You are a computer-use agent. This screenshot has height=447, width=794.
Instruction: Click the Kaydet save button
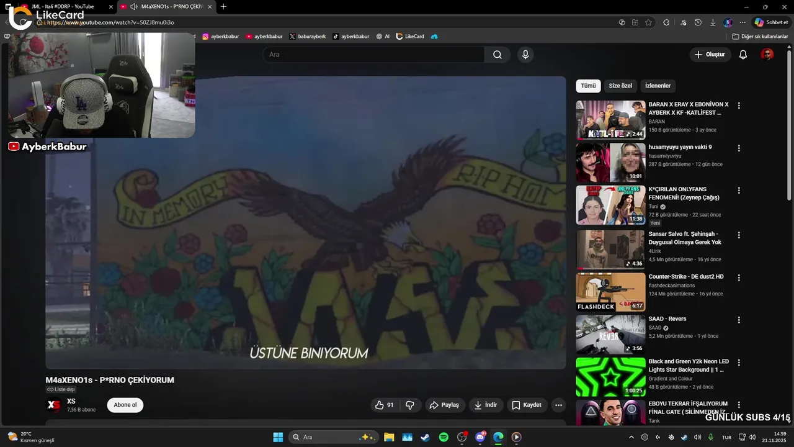[x=527, y=405]
